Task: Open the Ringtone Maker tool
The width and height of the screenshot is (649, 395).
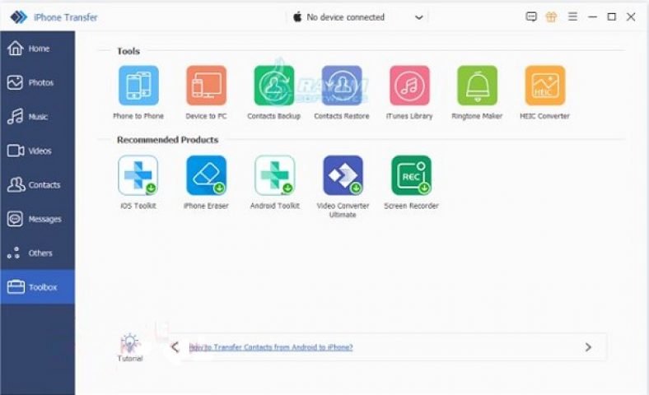Action: point(477,86)
